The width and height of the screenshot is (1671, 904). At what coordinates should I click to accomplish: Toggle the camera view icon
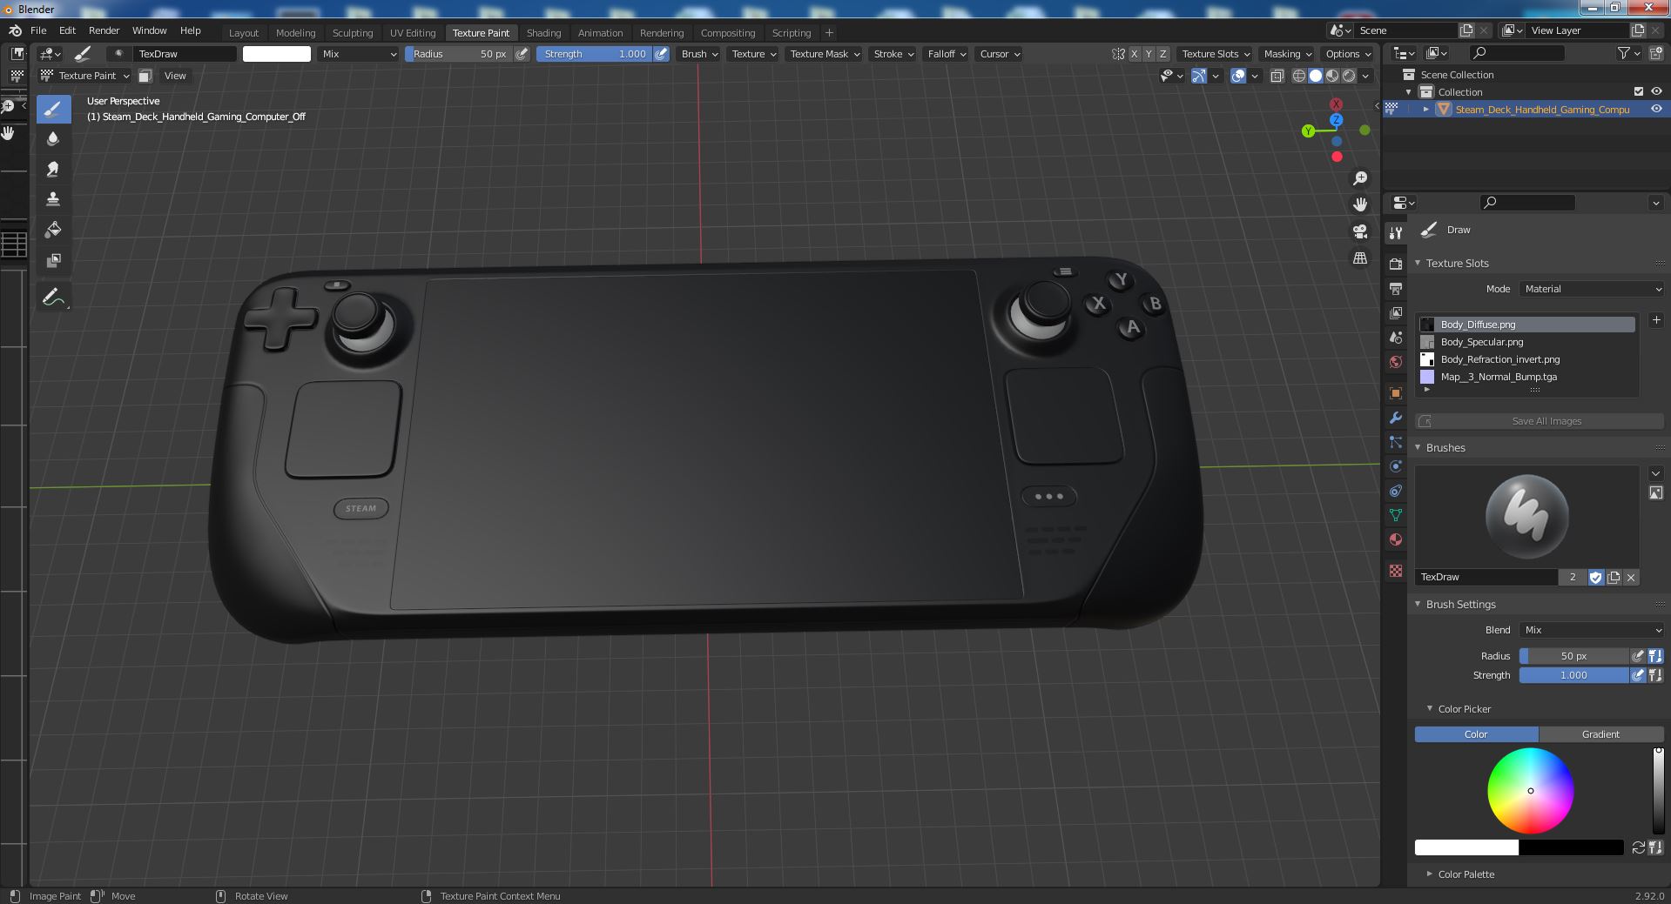[1360, 231]
